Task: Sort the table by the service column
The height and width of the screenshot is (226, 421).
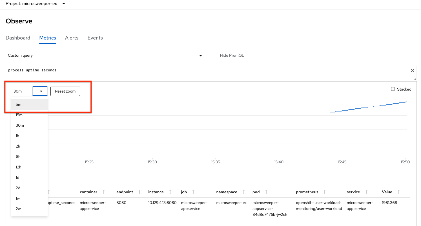Action: point(366,192)
